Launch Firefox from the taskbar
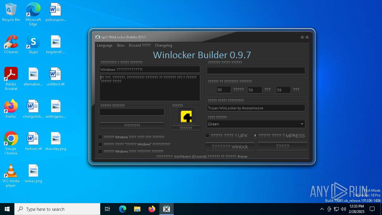 152,209
